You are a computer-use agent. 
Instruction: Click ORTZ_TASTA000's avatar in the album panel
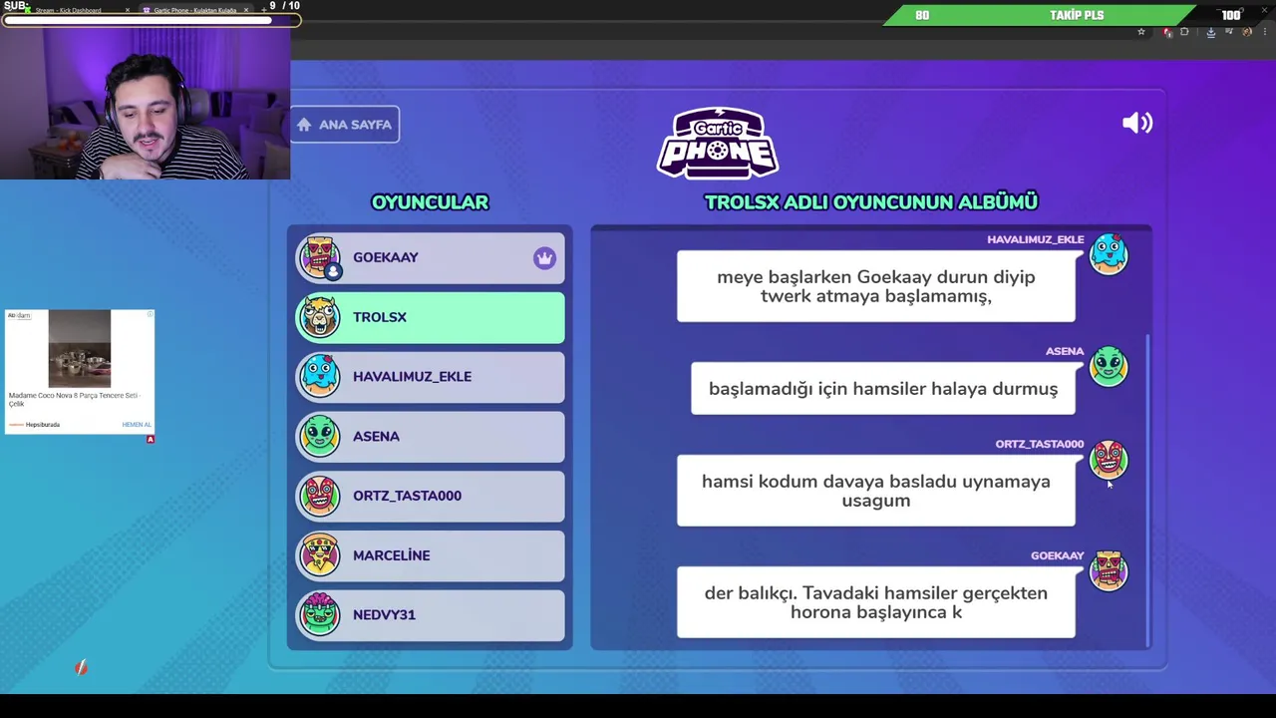coord(1109,460)
